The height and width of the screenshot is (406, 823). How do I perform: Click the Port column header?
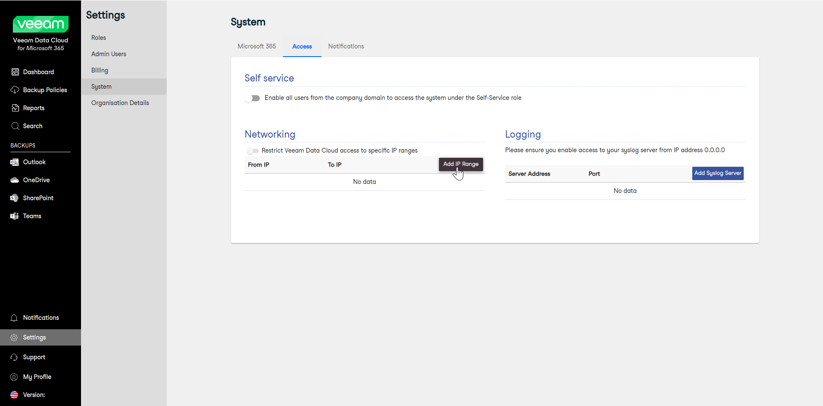click(594, 174)
